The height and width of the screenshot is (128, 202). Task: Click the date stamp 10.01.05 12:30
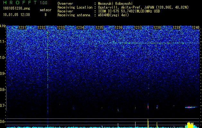pos(16,15)
